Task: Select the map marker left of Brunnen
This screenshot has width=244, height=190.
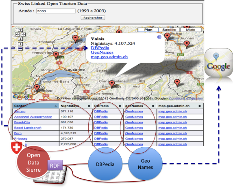Action: (x=167, y=37)
